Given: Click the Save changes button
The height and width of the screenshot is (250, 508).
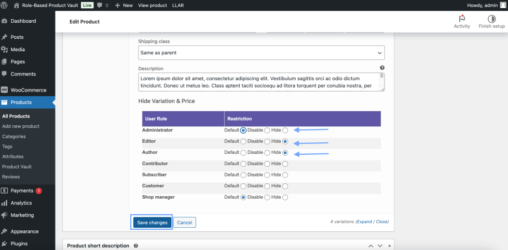Looking at the screenshot, I should (152, 223).
